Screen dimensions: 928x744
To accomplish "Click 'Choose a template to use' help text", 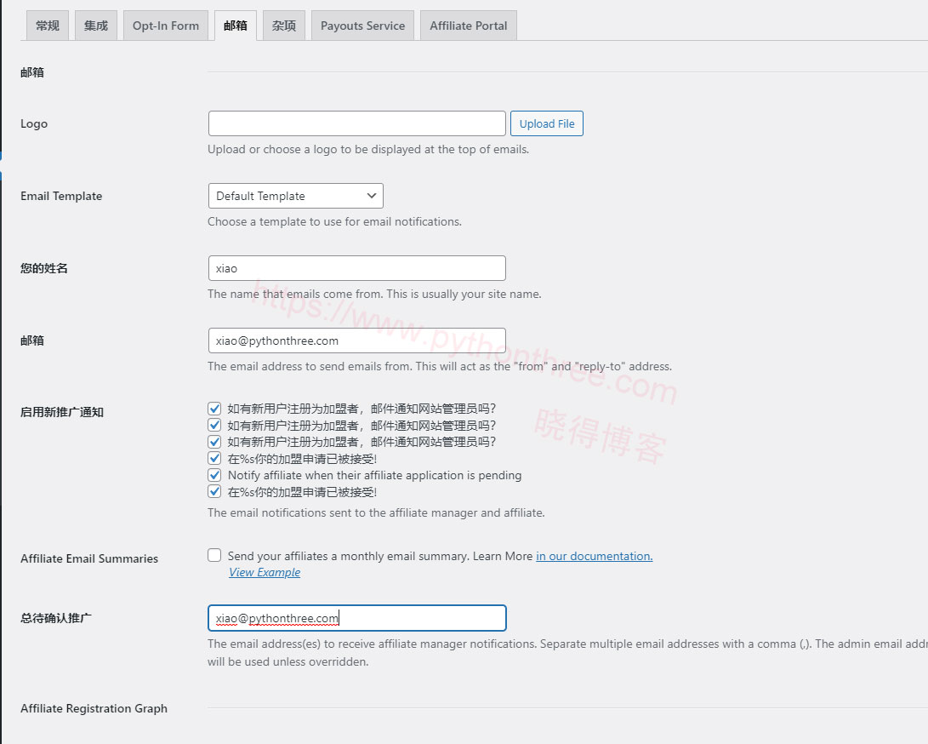I will point(334,221).
